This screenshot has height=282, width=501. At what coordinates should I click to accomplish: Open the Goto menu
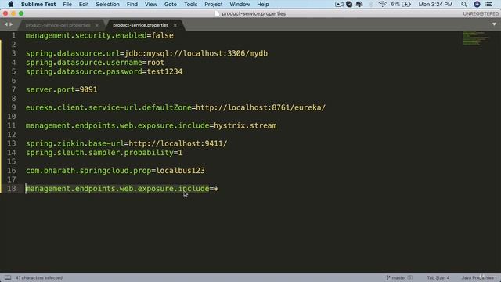click(171, 4)
